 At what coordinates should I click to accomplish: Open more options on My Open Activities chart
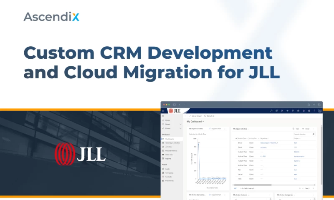[225, 129]
